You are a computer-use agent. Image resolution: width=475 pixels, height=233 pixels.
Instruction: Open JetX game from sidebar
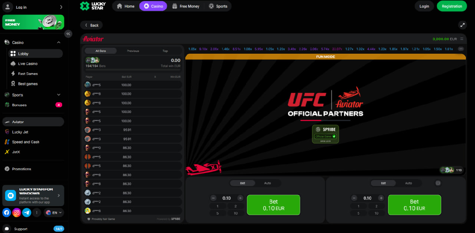click(x=33, y=152)
